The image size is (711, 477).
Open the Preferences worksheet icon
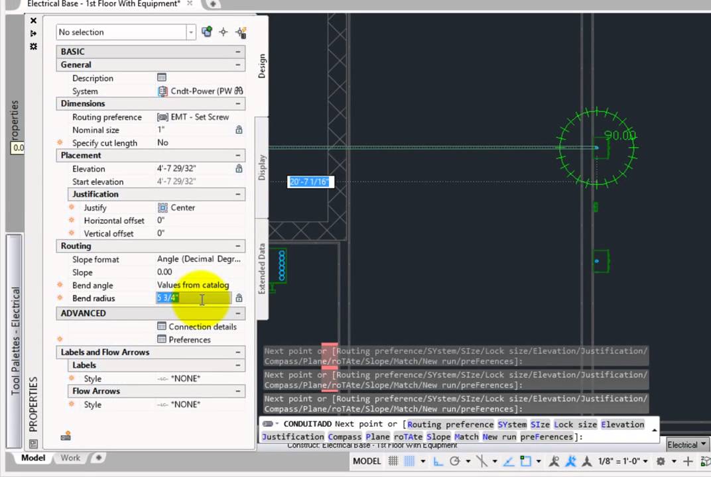(x=161, y=339)
